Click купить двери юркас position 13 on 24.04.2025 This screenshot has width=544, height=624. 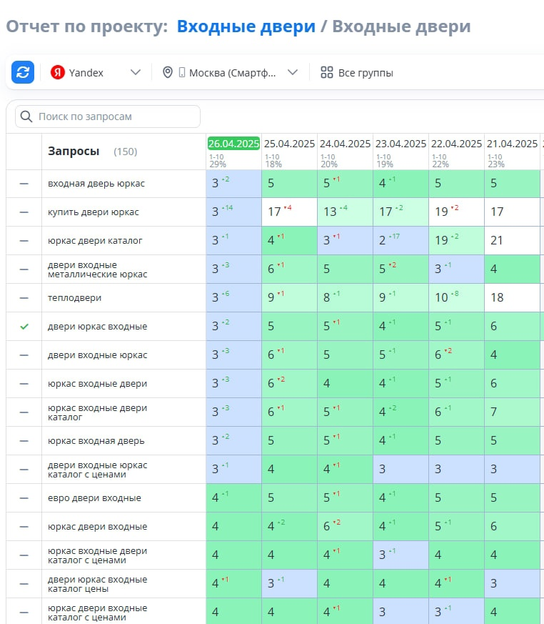click(x=345, y=212)
